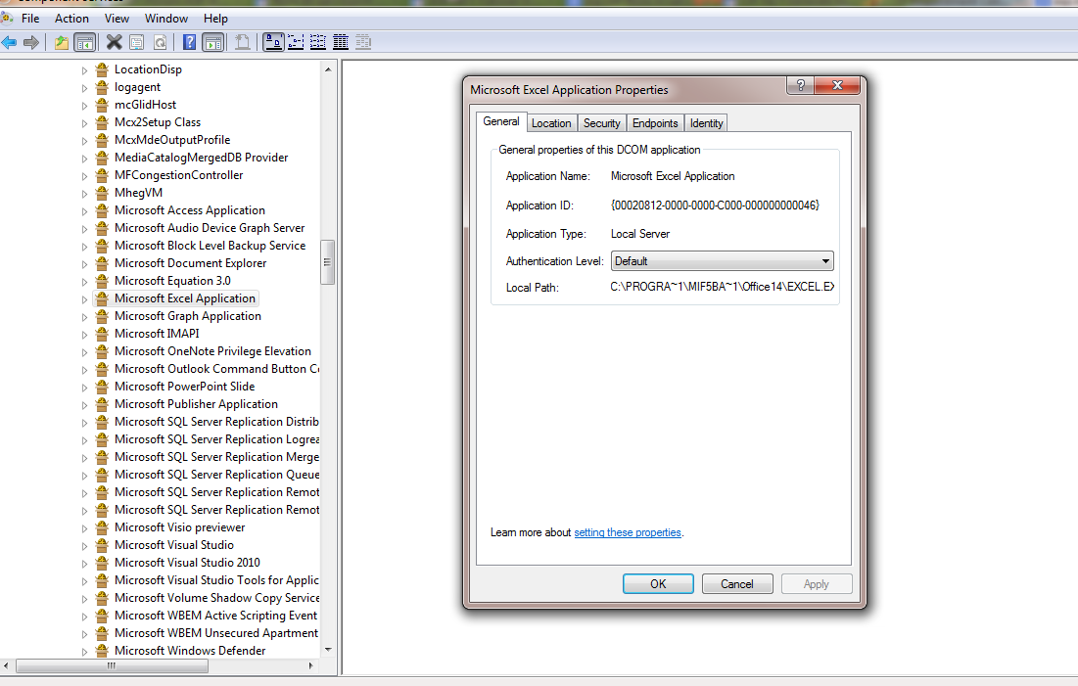Switch to Small Icons view
Viewport: 1078px width, 686px height.
[296, 43]
